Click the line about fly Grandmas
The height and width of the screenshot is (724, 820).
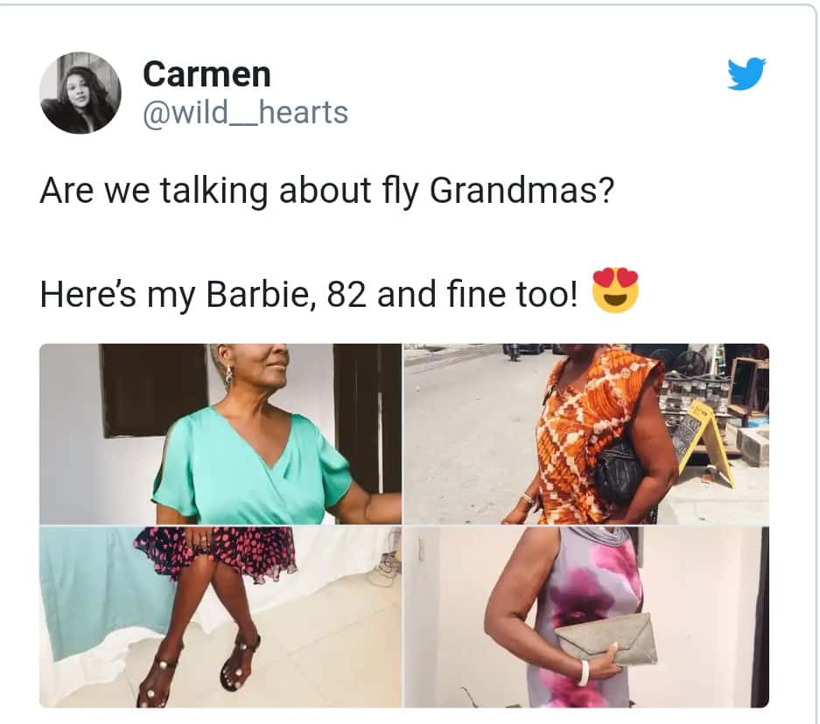coord(326,190)
